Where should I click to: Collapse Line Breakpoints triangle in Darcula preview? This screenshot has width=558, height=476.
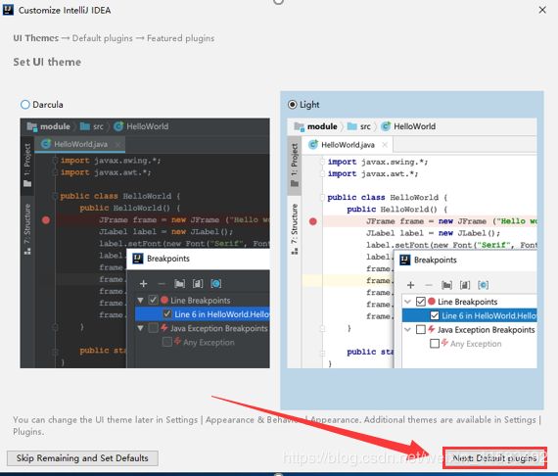pos(141,300)
